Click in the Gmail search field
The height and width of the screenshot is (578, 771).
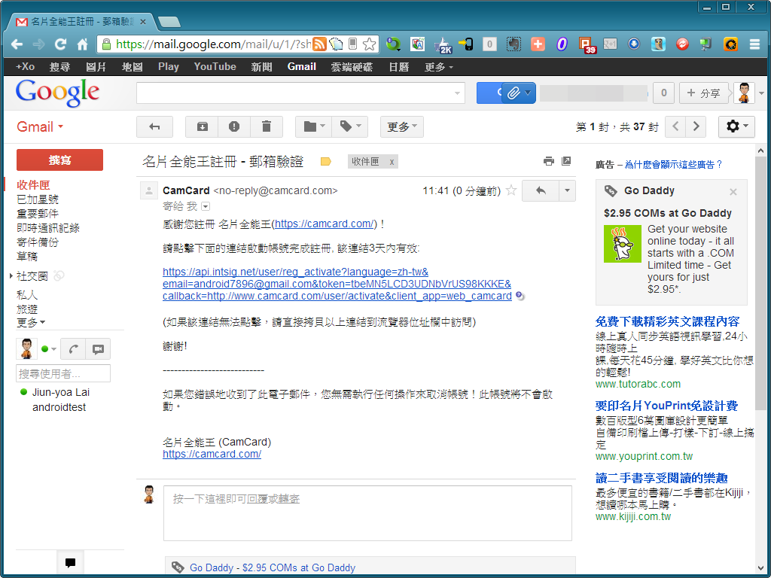coord(294,93)
